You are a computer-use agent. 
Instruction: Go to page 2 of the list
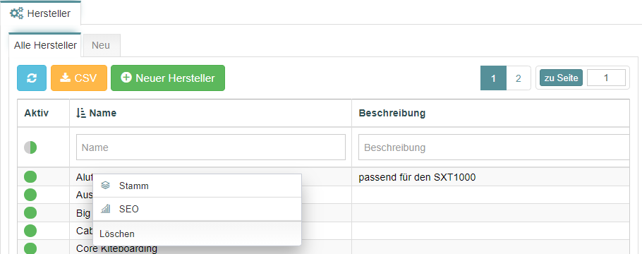click(519, 78)
